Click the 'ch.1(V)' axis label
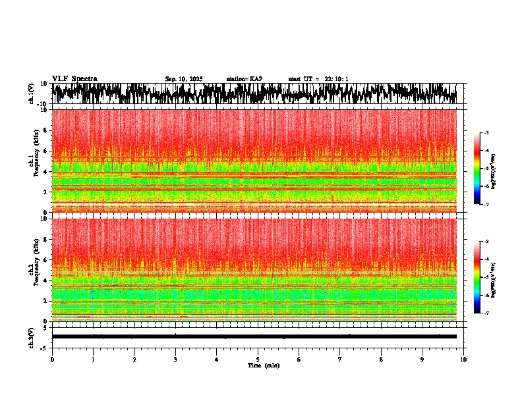This screenshot has height=403, width=522. [32, 94]
